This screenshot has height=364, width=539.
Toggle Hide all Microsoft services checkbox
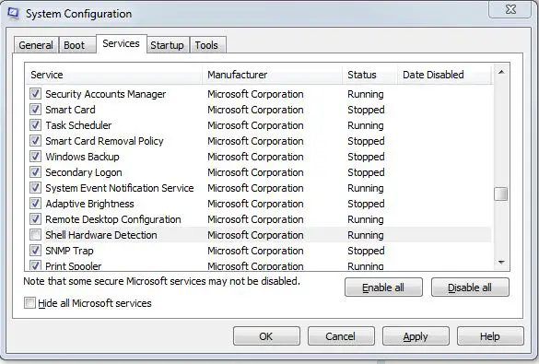point(29,303)
